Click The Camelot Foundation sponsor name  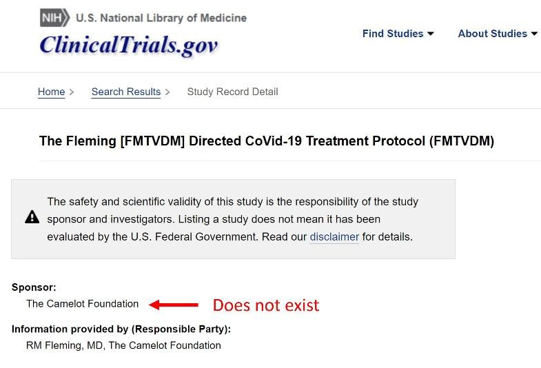[82, 304]
